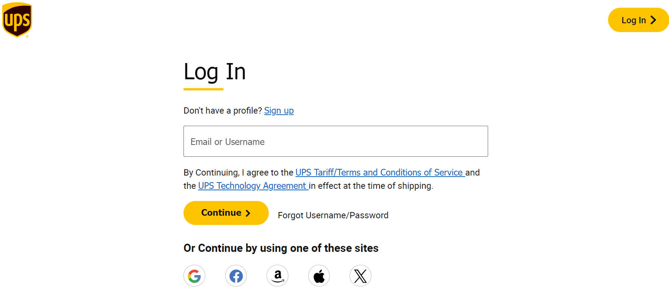Select the Facebook login option
The image size is (669, 288).
coord(236,275)
